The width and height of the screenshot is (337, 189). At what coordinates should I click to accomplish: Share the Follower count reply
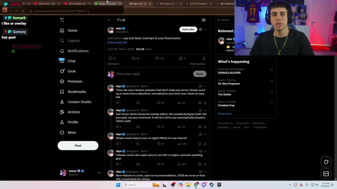click(205, 164)
